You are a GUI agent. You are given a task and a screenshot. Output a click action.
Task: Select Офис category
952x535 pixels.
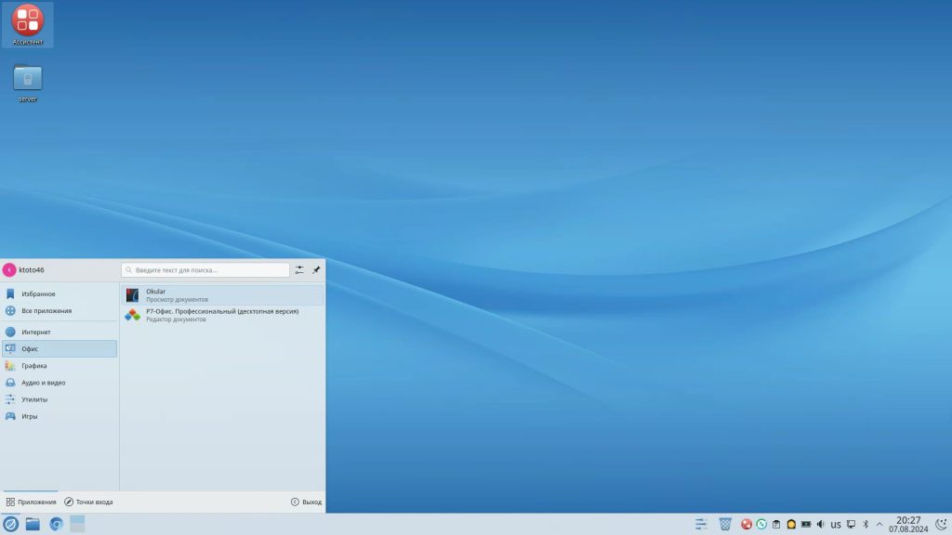pyautogui.click(x=59, y=349)
